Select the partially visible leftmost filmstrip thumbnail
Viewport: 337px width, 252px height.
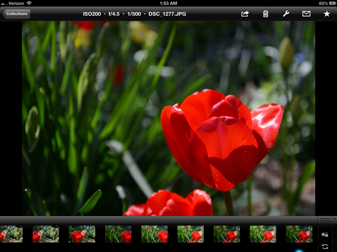[11, 234]
